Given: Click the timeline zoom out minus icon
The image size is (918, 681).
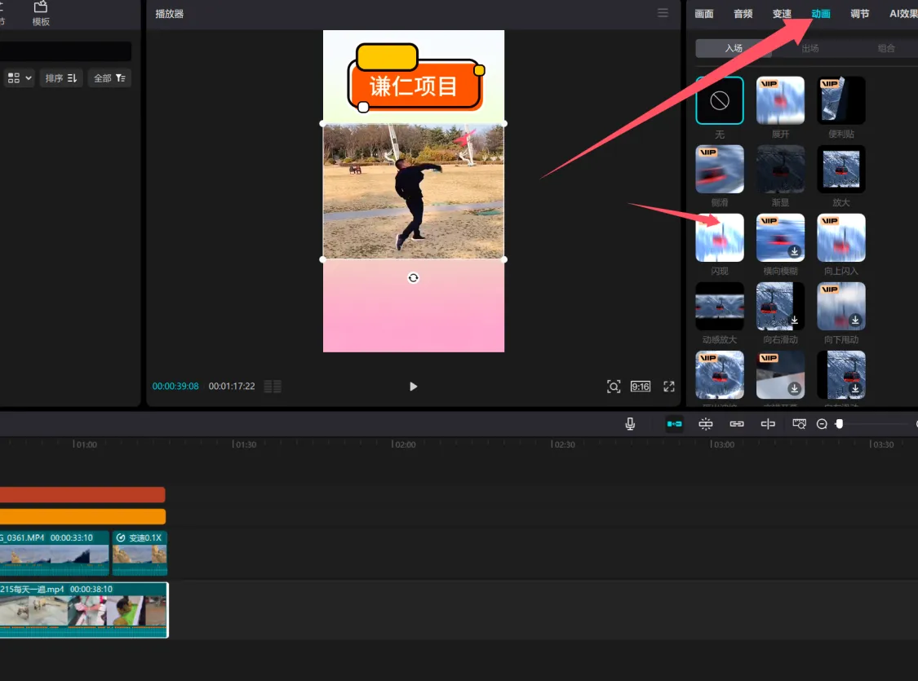Looking at the screenshot, I should pyautogui.click(x=822, y=424).
